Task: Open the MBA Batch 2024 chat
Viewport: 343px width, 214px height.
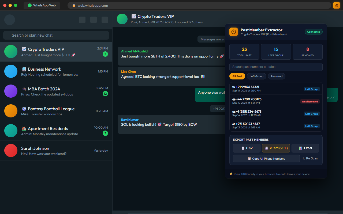Action: pos(56,91)
